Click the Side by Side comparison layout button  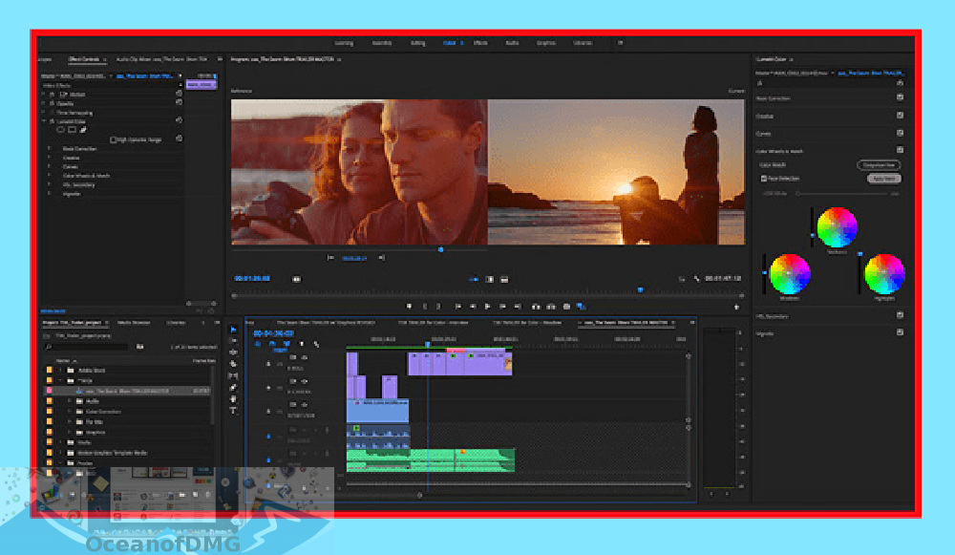(x=474, y=279)
